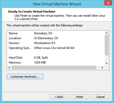This screenshot has height=103, width=114.
Task: Click the horizontal scrollbar left arrow
Action: (9, 68)
